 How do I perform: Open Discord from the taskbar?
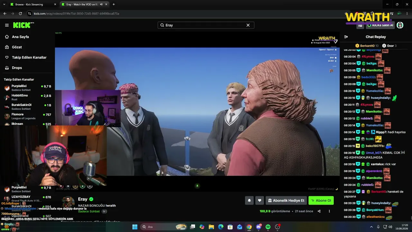pyautogui.click(x=259, y=227)
